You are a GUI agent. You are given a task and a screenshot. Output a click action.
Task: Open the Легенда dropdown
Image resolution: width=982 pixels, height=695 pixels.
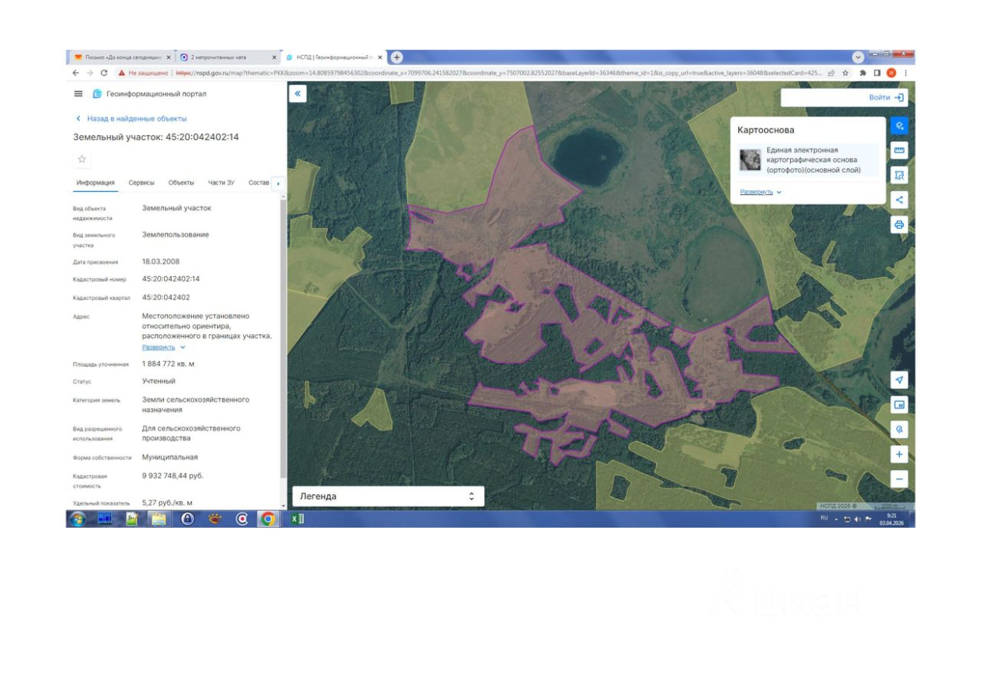(388, 496)
